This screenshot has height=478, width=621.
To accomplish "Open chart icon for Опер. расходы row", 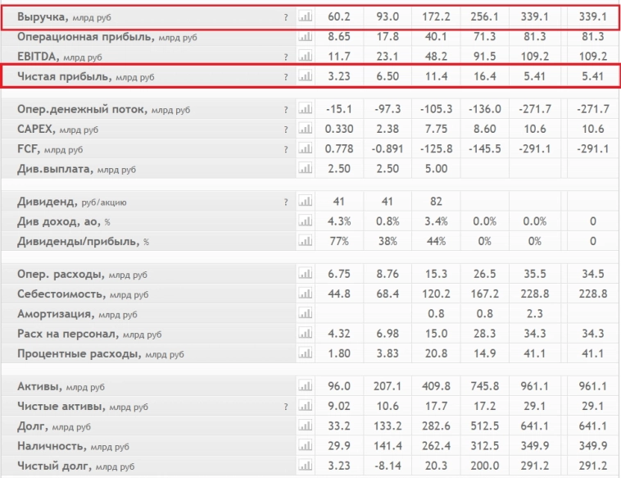I will [305, 274].
